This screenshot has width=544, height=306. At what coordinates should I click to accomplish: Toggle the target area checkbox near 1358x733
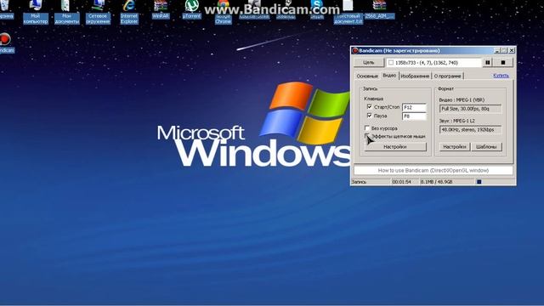[x=391, y=62]
